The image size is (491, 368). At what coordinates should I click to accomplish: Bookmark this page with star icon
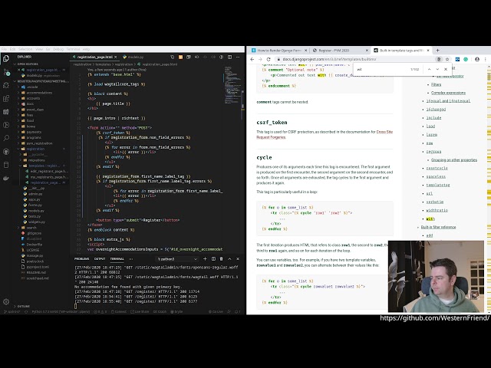[447, 59]
